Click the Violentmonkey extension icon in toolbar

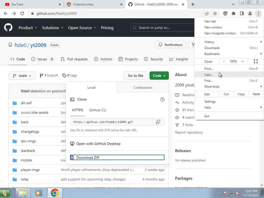(x=225, y=13)
